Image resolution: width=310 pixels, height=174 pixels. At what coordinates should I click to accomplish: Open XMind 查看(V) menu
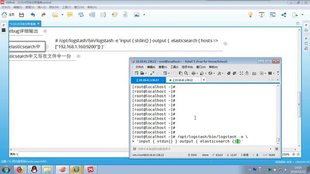[30, 7]
